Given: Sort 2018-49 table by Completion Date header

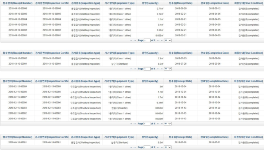Looking at the screenshot, I should coord(215,3).
